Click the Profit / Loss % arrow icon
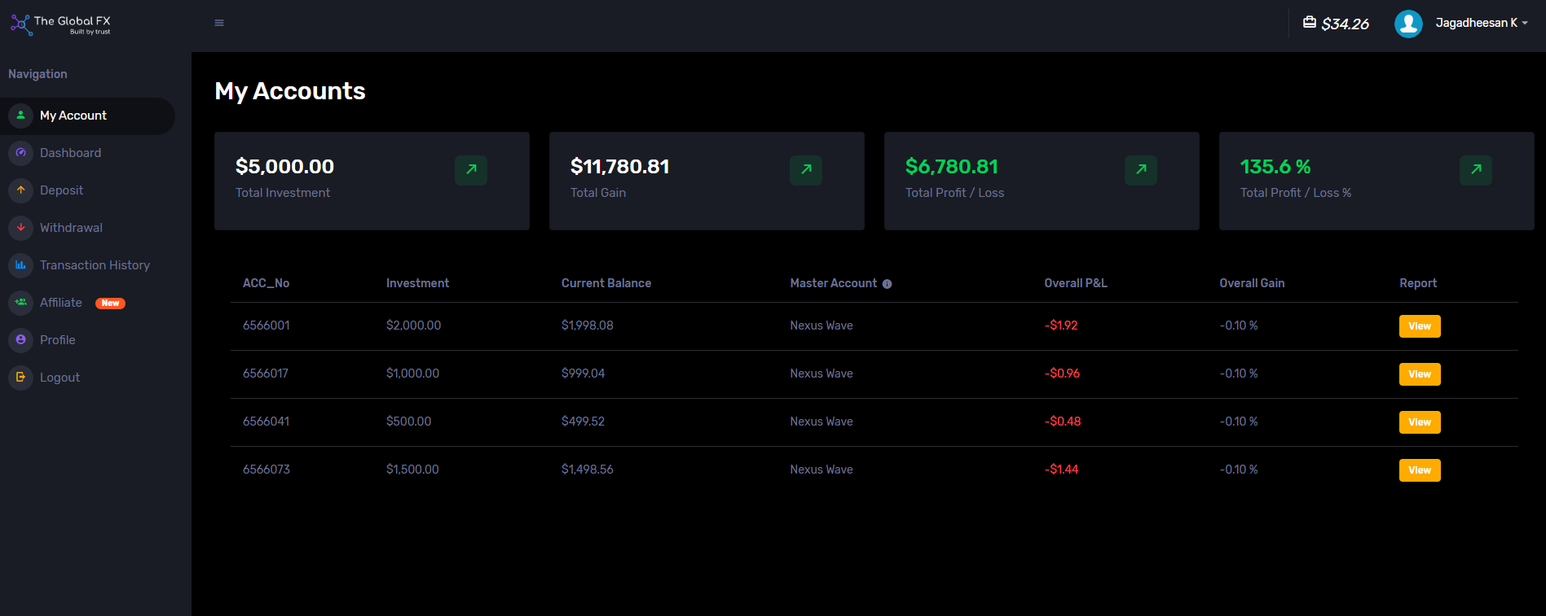 1476,170
